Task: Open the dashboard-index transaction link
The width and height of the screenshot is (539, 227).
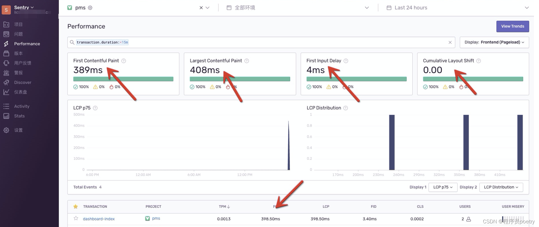Action: (99, 219)
